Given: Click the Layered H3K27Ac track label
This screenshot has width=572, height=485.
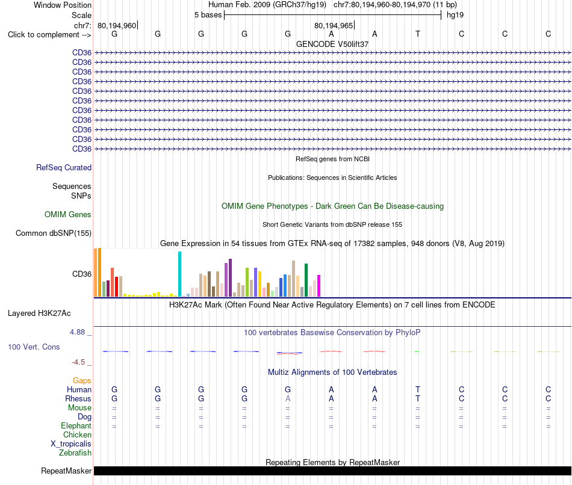Looking at the screenshot, I should (x=39, y=314).
